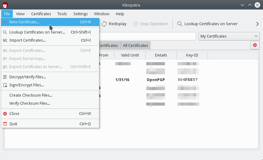Close the current tab with red X button
The width and height of the screenshot is (263, 160).
click(255, 45)
